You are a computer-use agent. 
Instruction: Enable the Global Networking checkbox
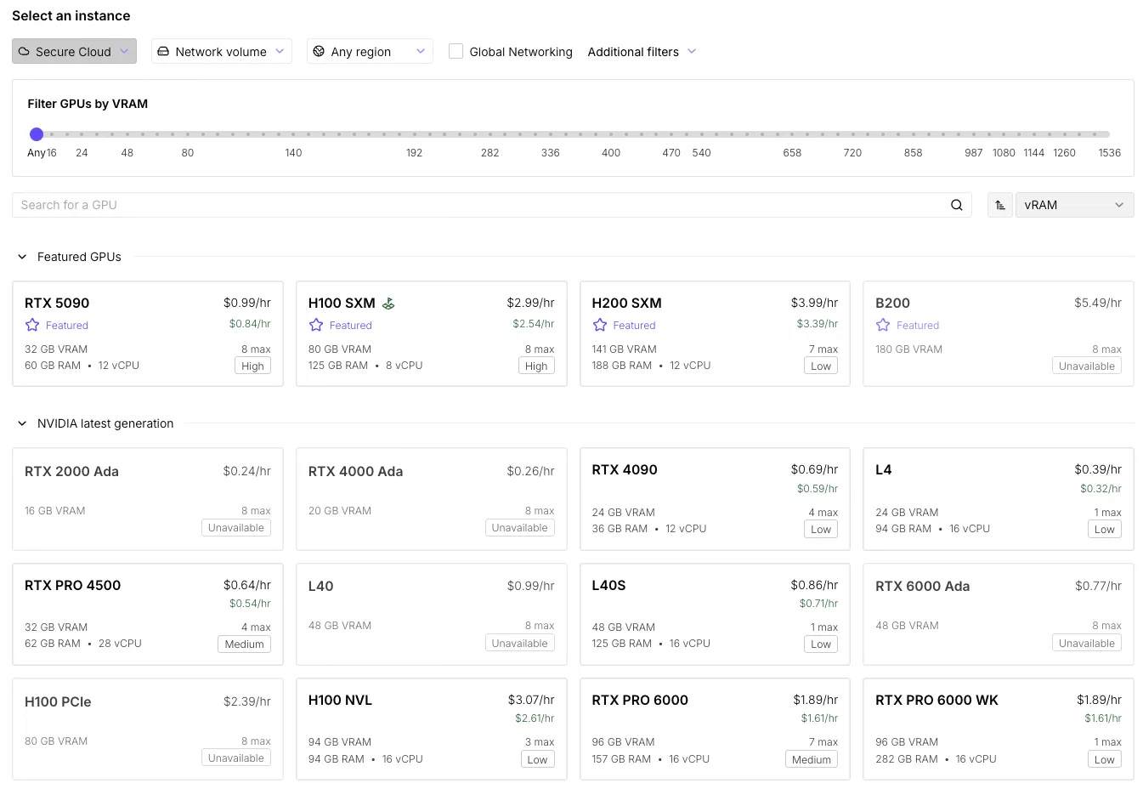click(x=456, y=51)
